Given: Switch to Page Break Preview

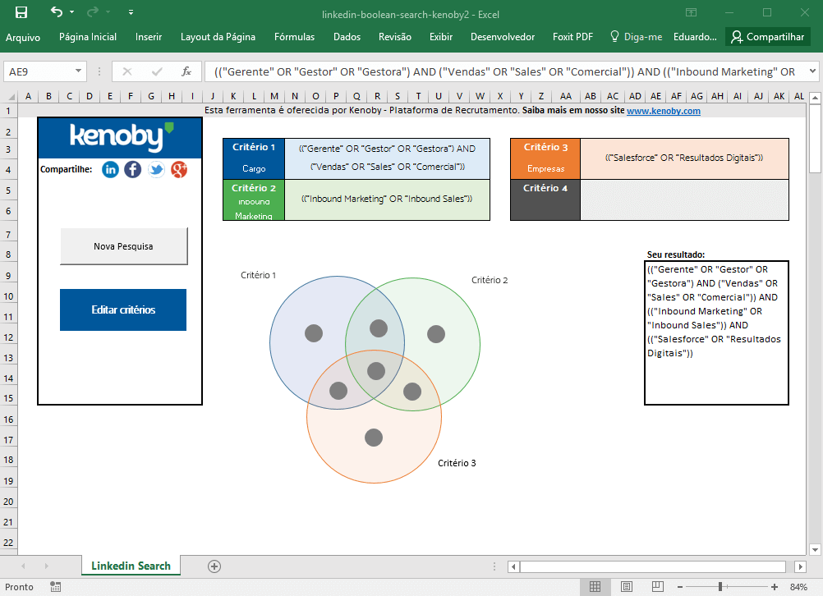Looking at the screenshot, I should click(x=658, y=586).
